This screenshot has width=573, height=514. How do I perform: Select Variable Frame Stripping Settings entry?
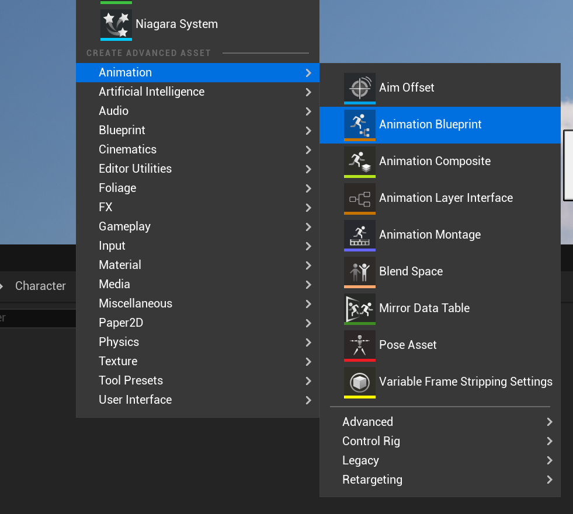tap(440, 383)
